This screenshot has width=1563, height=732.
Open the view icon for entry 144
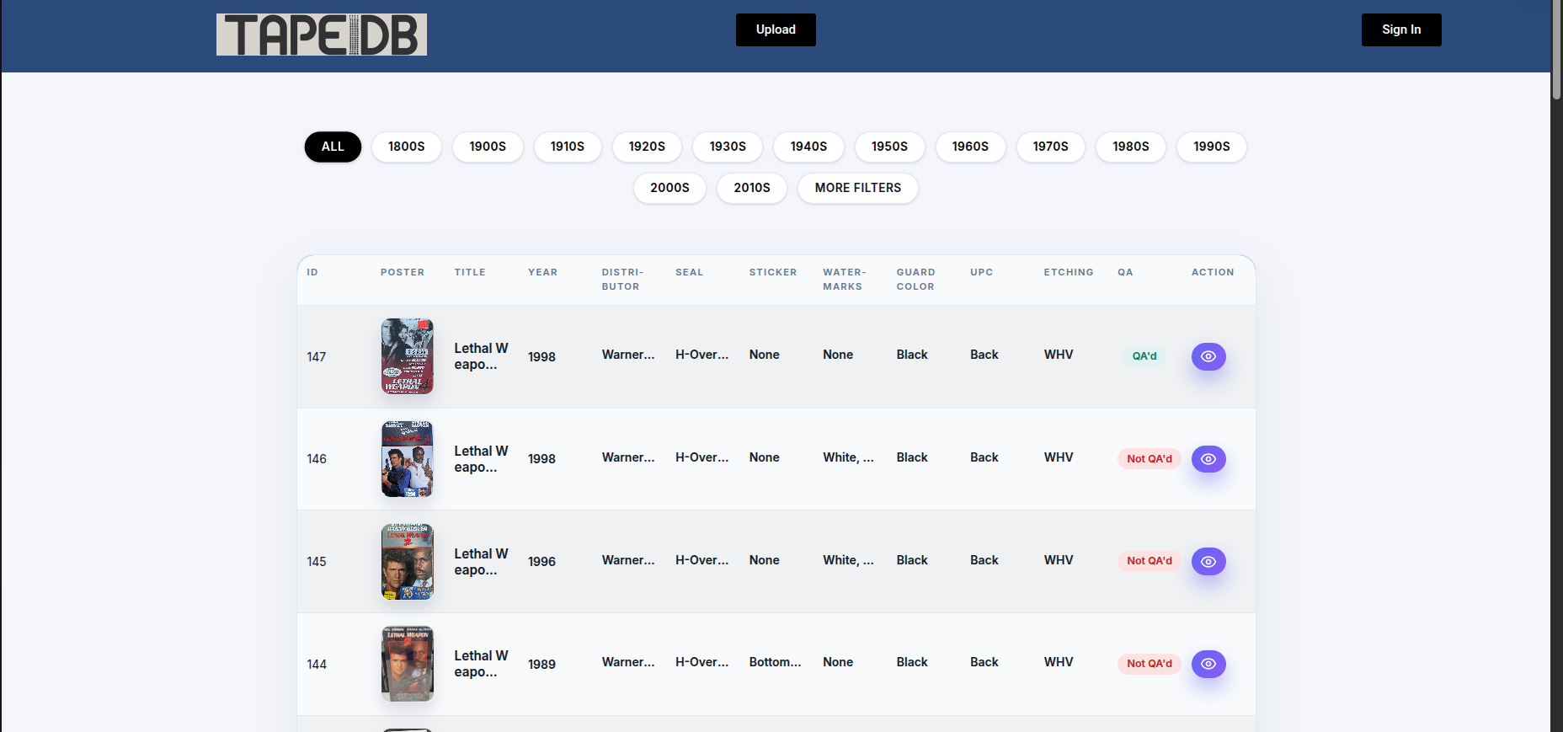point(1208,664)
